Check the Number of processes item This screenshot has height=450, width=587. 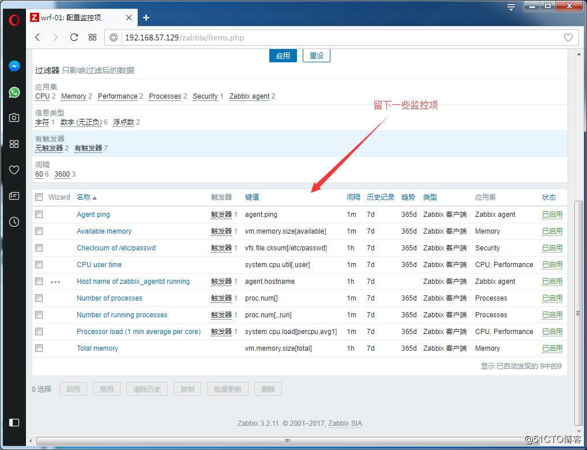[x=39, y=298]
